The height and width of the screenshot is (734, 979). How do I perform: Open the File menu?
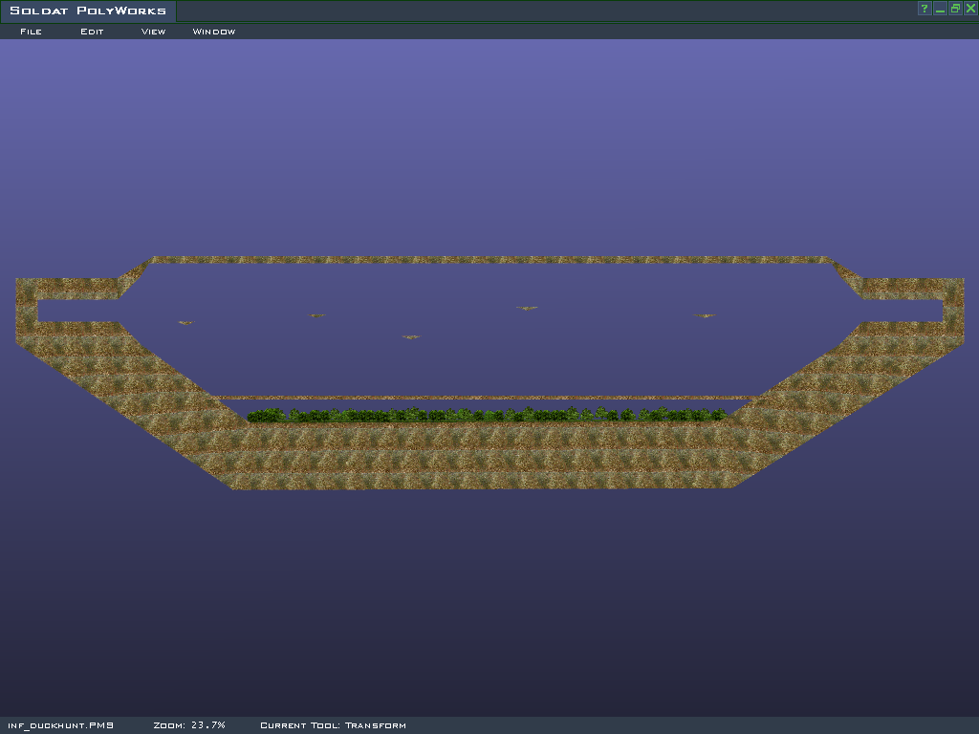click(x=31, y=32)
